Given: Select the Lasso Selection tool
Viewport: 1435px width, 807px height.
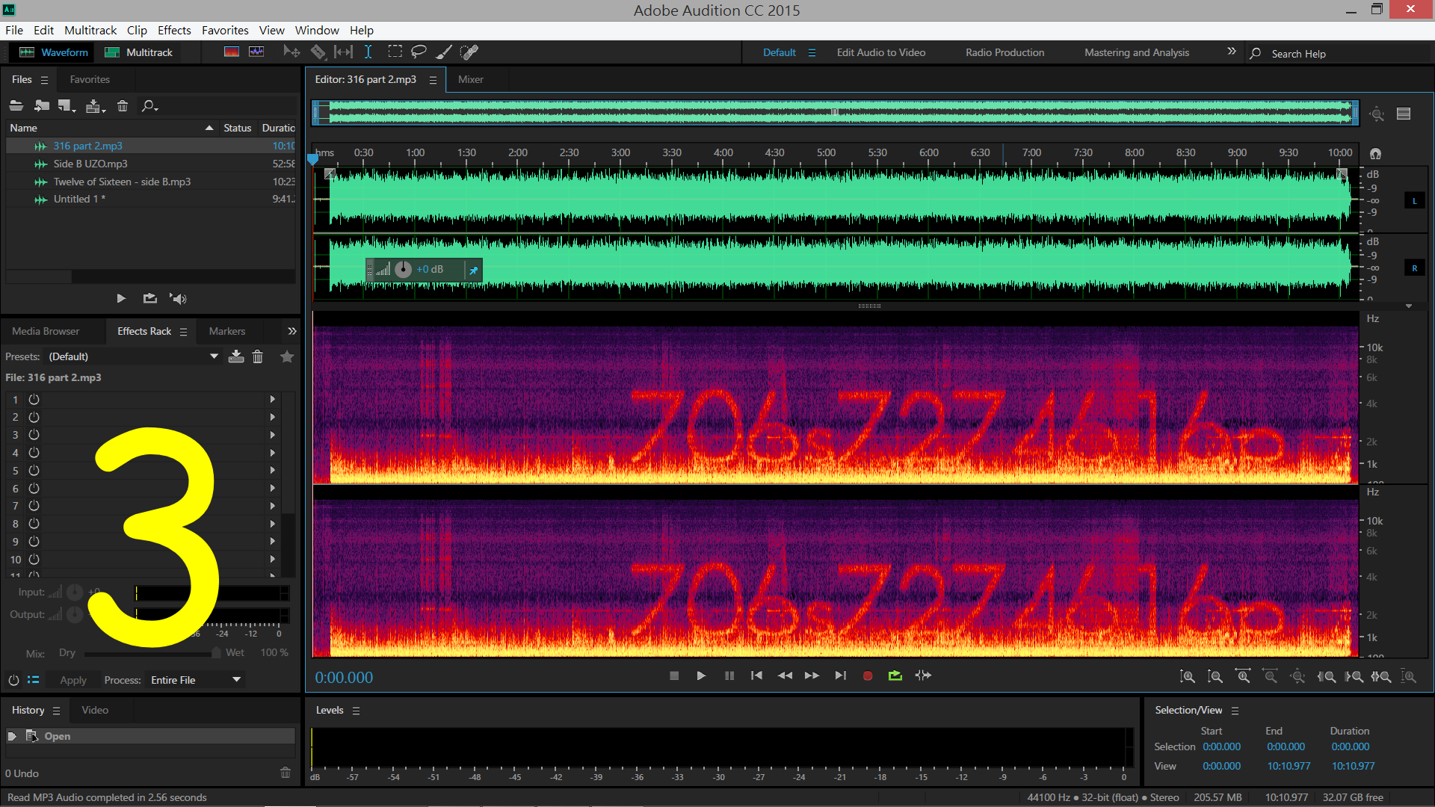Looking at the screenshot, I should point(419,52).
